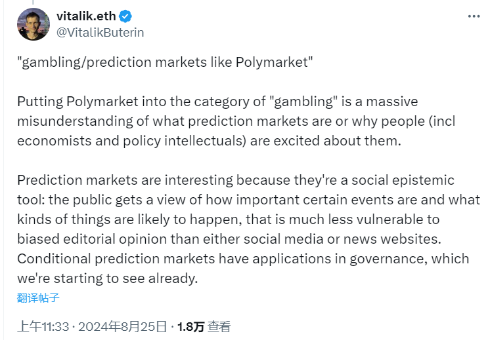Screen dimensions: 490x340
Task: Click the 上午11:33 post time
Action: [x=41, y=326]
